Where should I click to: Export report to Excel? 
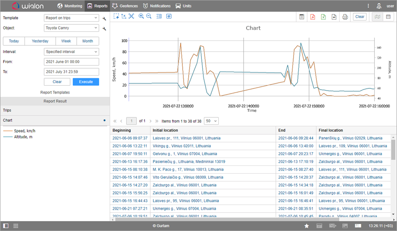coord(323,17)
